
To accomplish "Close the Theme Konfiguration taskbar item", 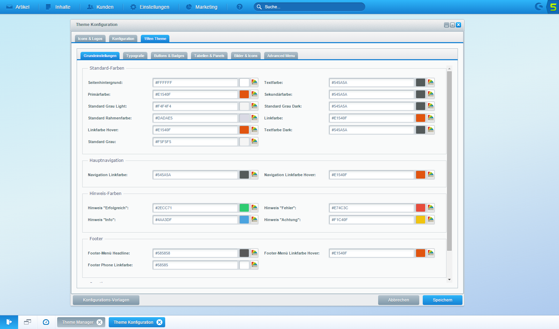I will (159, 322).
